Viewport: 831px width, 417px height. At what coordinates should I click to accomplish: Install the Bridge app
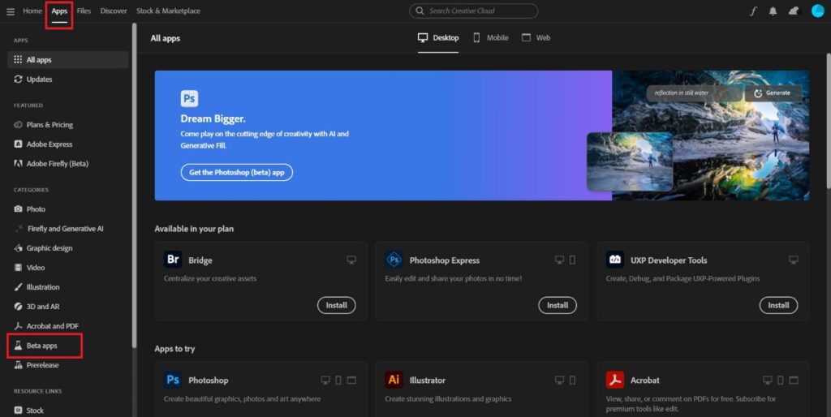pyautogui.click(x=336, y=305)
